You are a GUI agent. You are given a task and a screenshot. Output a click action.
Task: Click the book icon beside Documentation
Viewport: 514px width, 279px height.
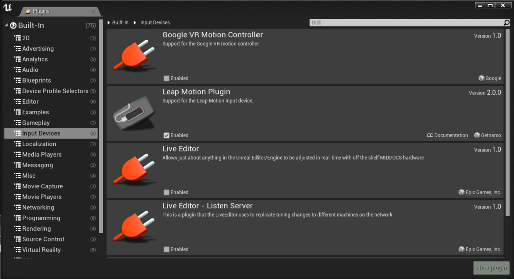click(430, 135)
